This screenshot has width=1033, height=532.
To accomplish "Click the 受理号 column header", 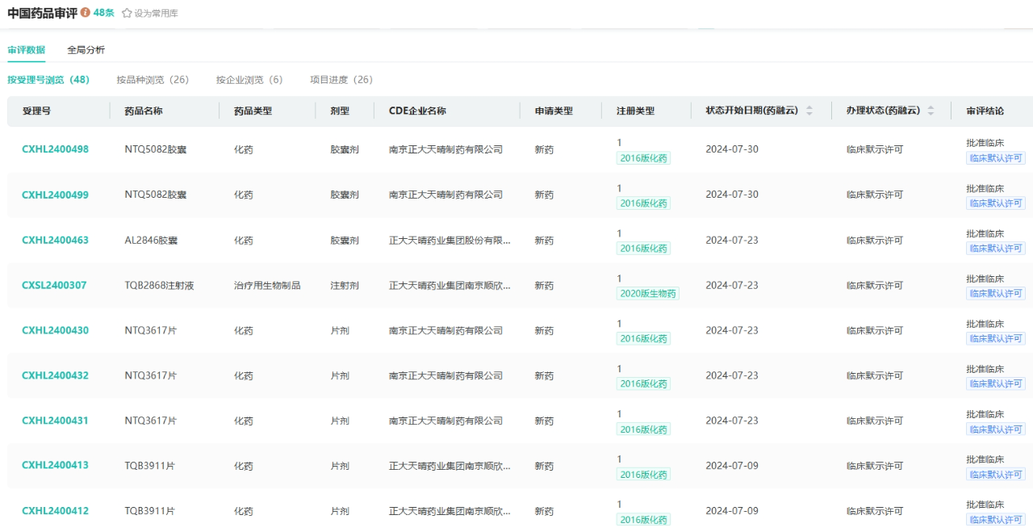I will (x=36, y=111).
